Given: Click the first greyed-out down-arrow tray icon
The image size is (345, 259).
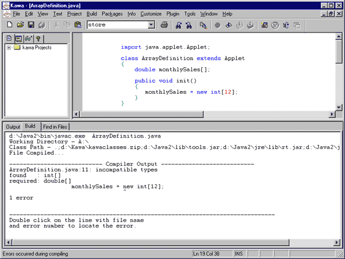Looking at the screenshot, I should [239, 25].
